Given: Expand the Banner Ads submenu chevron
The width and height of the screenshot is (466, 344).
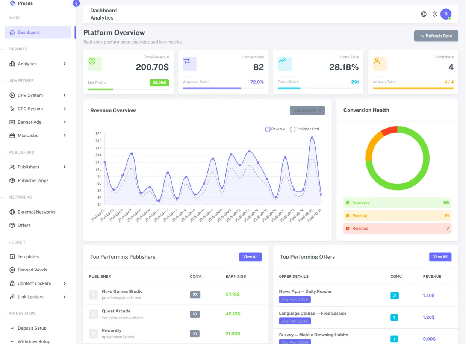Looking at the screenshot, I should click(65, 122).
